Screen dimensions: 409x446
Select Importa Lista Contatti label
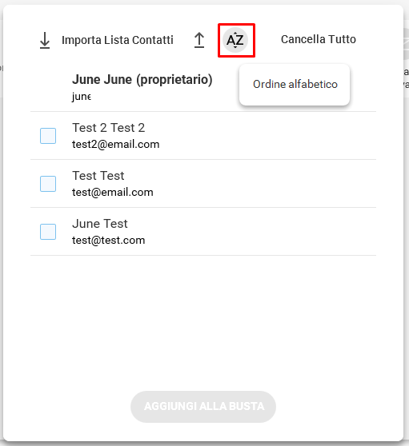[118, 40]
